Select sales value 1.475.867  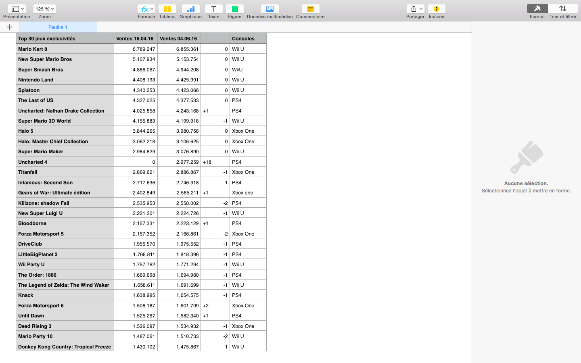point(179,346)
